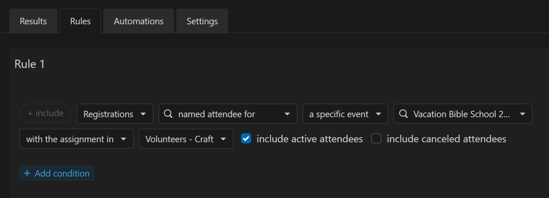Open the named attendee for dropdown

tap(228, 114)
